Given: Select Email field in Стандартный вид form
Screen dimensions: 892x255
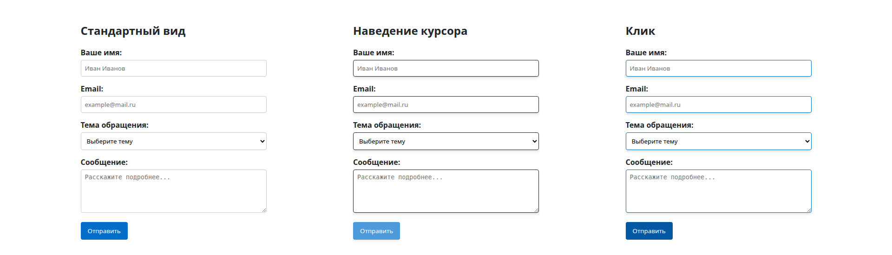Looking at the screenshot, I should (x=173, y=105).
